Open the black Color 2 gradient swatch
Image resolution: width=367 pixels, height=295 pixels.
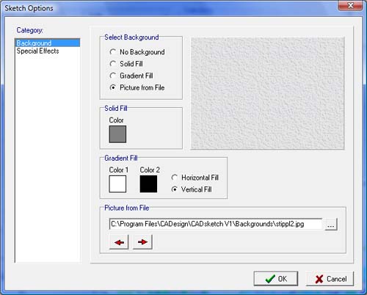tap(148, 184)
